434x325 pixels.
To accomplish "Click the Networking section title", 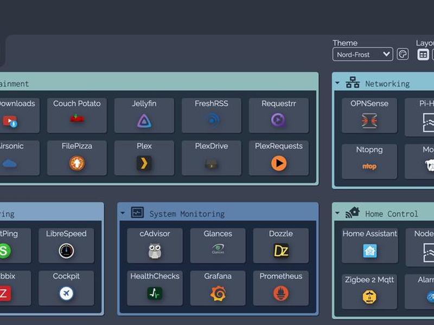I will pos(387,84).
